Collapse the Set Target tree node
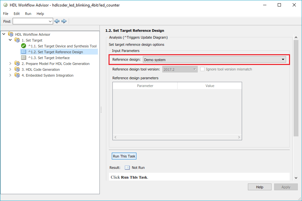 click(10, 40)
